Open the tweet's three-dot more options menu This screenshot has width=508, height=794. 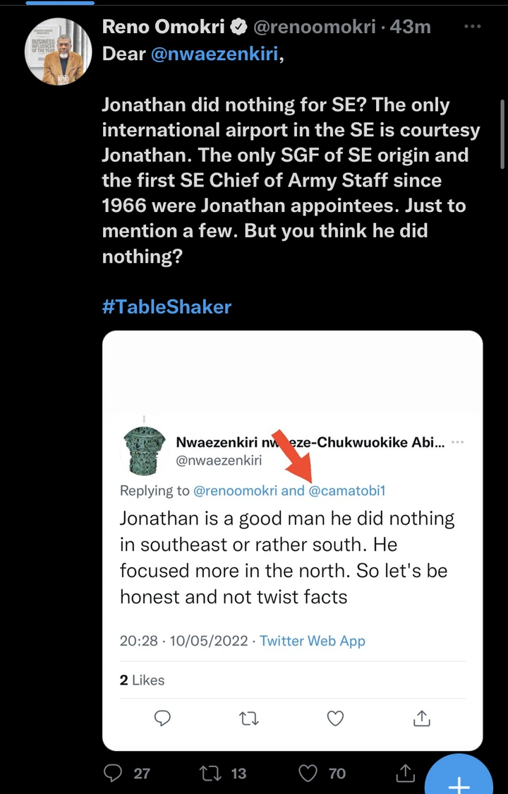click(x=471, y=27)
